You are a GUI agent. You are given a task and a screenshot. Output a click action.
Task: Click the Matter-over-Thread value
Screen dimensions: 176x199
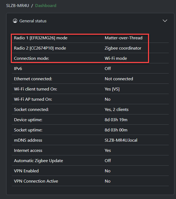click(123, 38)
